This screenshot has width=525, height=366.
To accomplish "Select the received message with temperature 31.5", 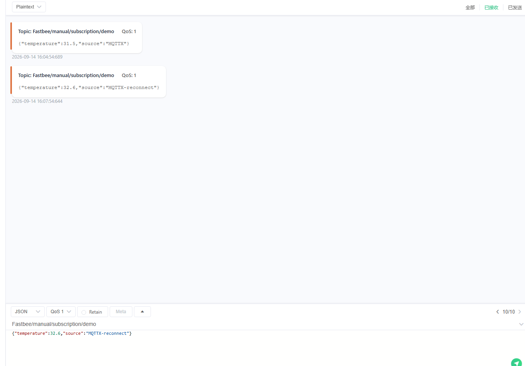I will point(76,37).
